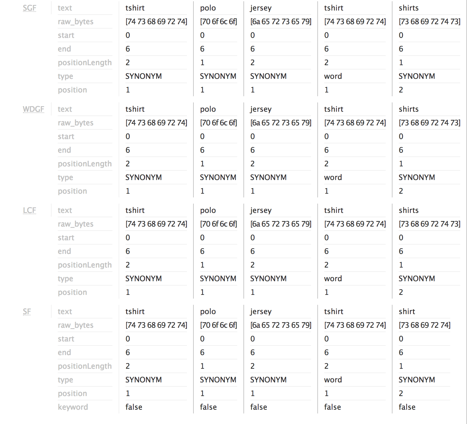467x424 pixels.
Task: Select 'shirt' token text in the SF section
Action: [x=407, y=311]
